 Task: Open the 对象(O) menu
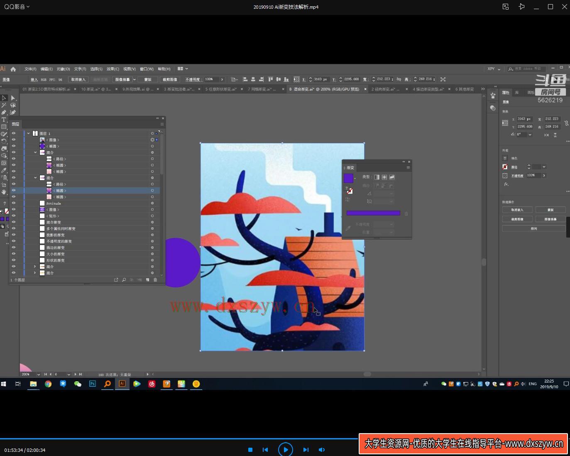tap(64, 69)
